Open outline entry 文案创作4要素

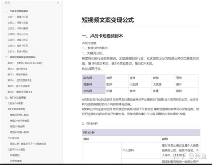coord(15,104)
